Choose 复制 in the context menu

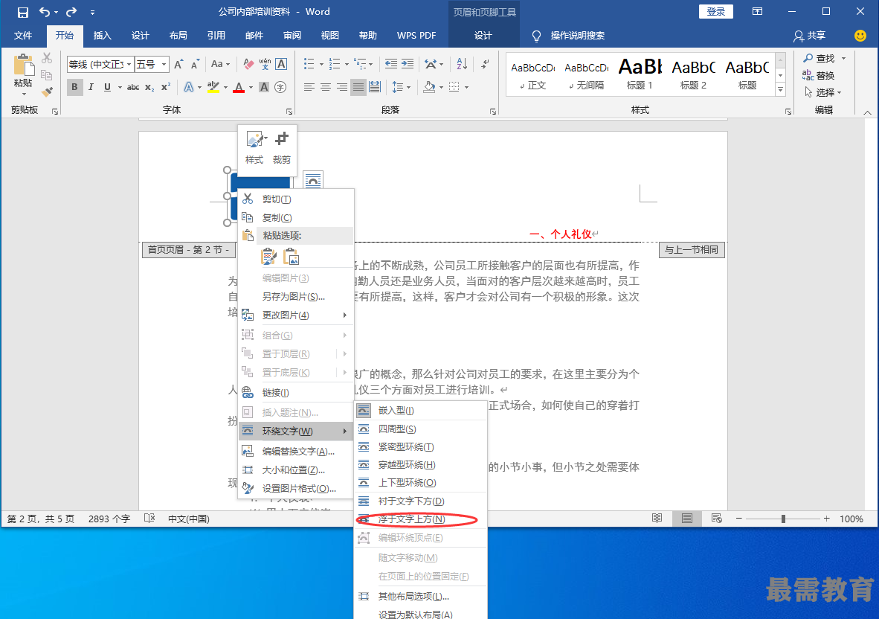tap(296, 217)
